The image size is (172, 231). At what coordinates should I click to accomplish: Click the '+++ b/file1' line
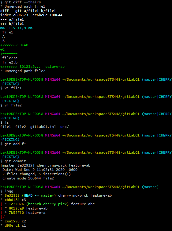click(x=12, y=24)
